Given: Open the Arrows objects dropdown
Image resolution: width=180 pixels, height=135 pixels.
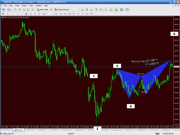Looking at the screenshot, I should tap(44, 14).
